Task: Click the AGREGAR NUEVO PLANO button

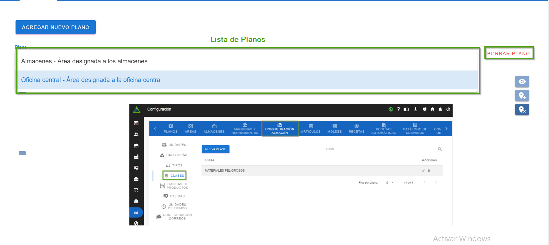Action: [56, 27]
